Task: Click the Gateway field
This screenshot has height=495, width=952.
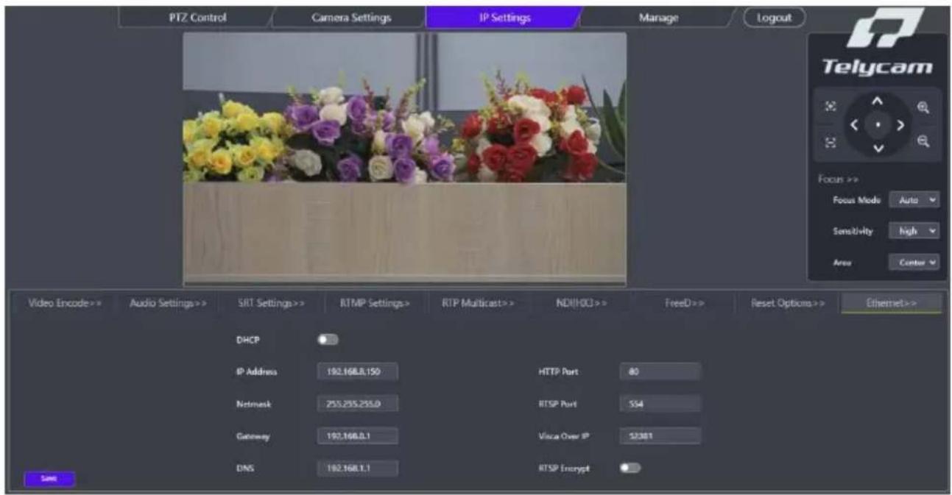Action: click(357, 436)
